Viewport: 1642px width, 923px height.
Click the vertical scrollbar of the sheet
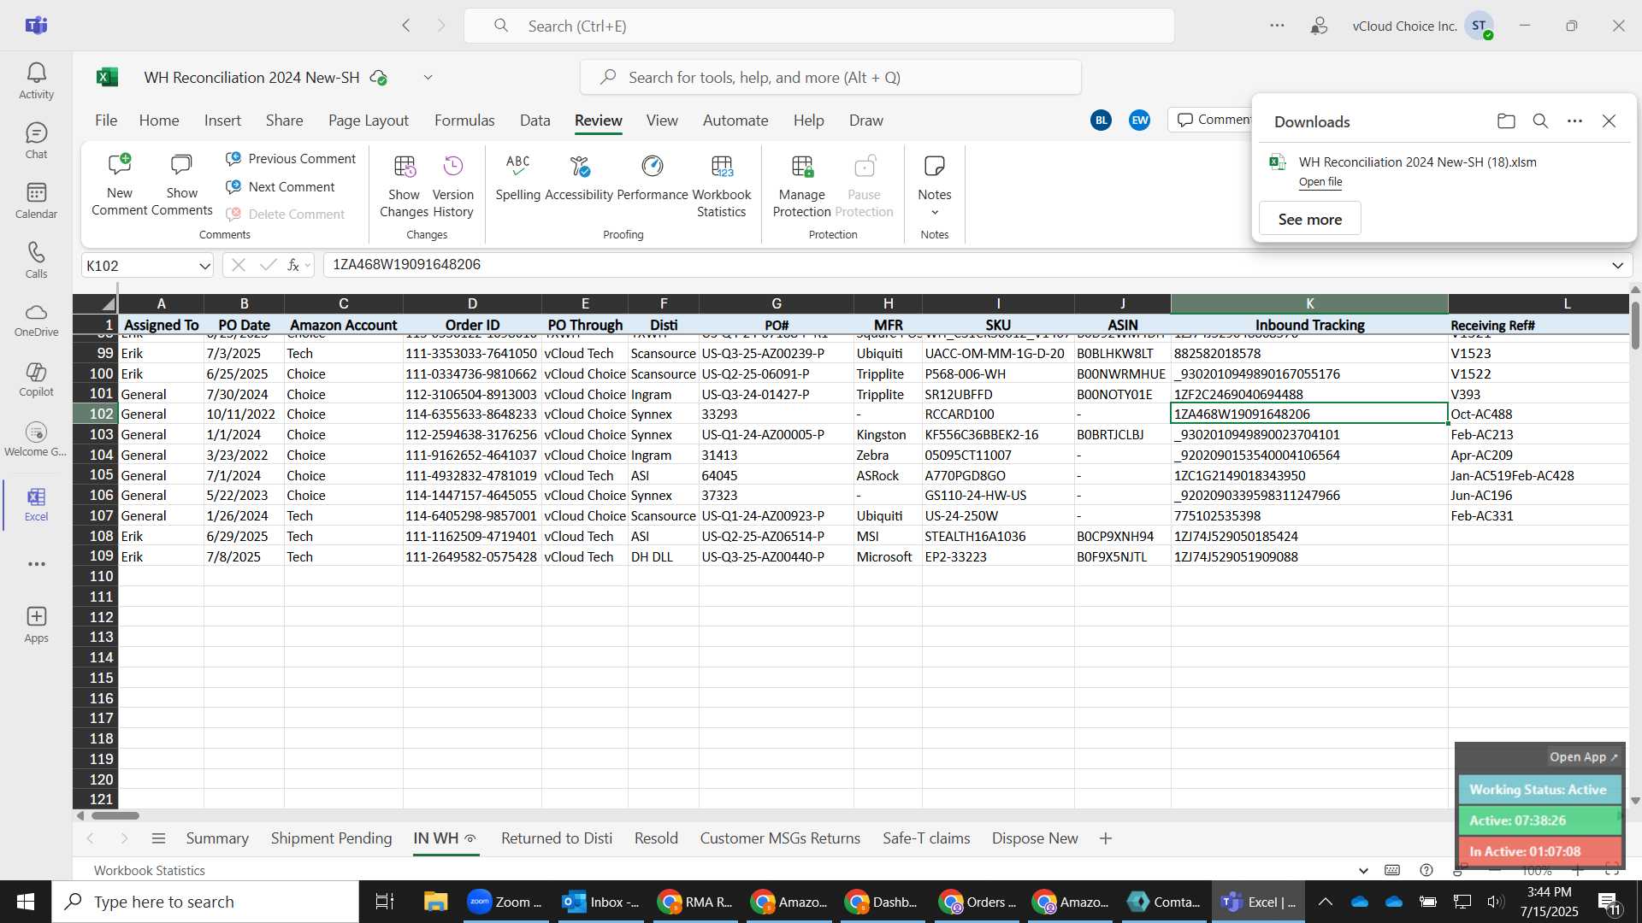1635,547
